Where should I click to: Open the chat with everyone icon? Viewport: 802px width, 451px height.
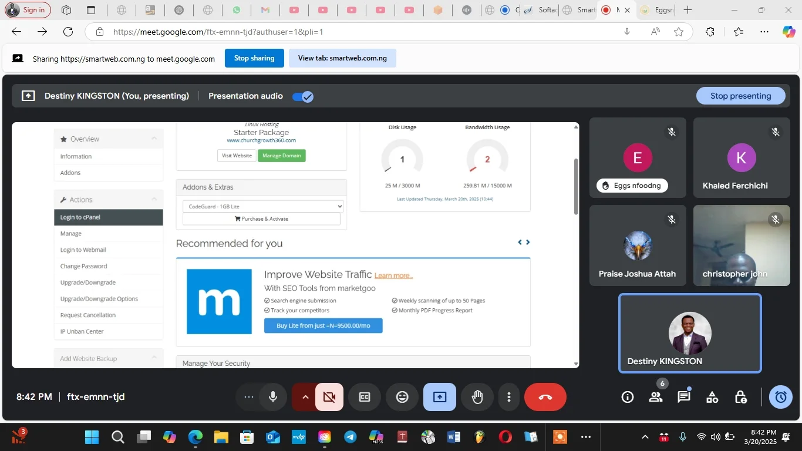pos(684,397)
